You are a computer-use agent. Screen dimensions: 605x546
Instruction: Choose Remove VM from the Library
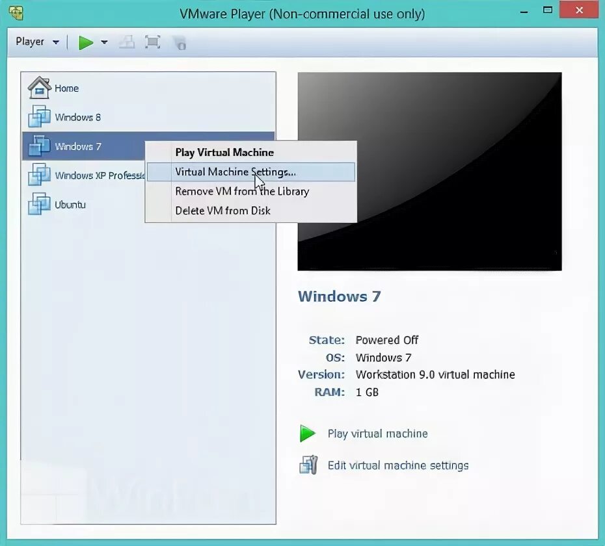pos(251,191)
